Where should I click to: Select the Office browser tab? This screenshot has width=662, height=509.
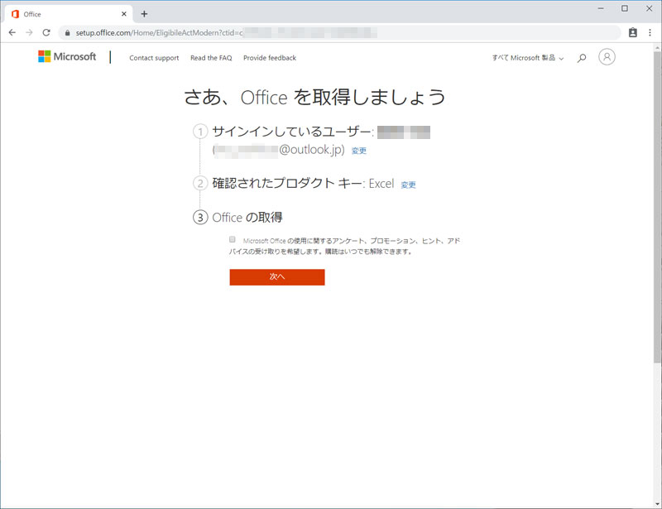pos(69,14)
